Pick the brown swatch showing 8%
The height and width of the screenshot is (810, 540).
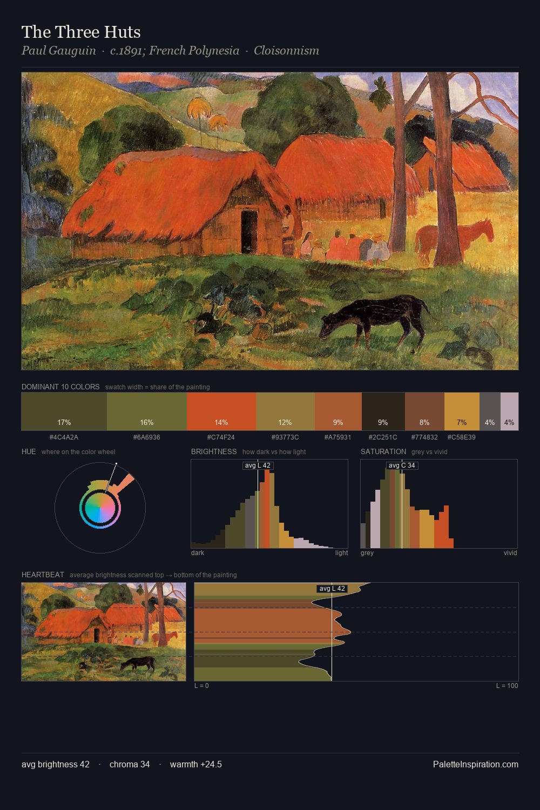point(424,411)
